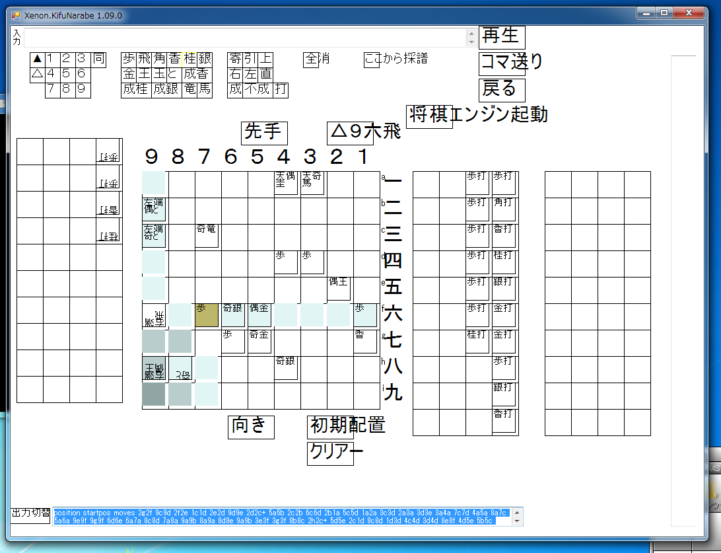Image resolution: width=721 pixels, height=553 pixels.
Task: Click the output box scroll down arrow
Action: pyautogui.click(x=517, y=521)
